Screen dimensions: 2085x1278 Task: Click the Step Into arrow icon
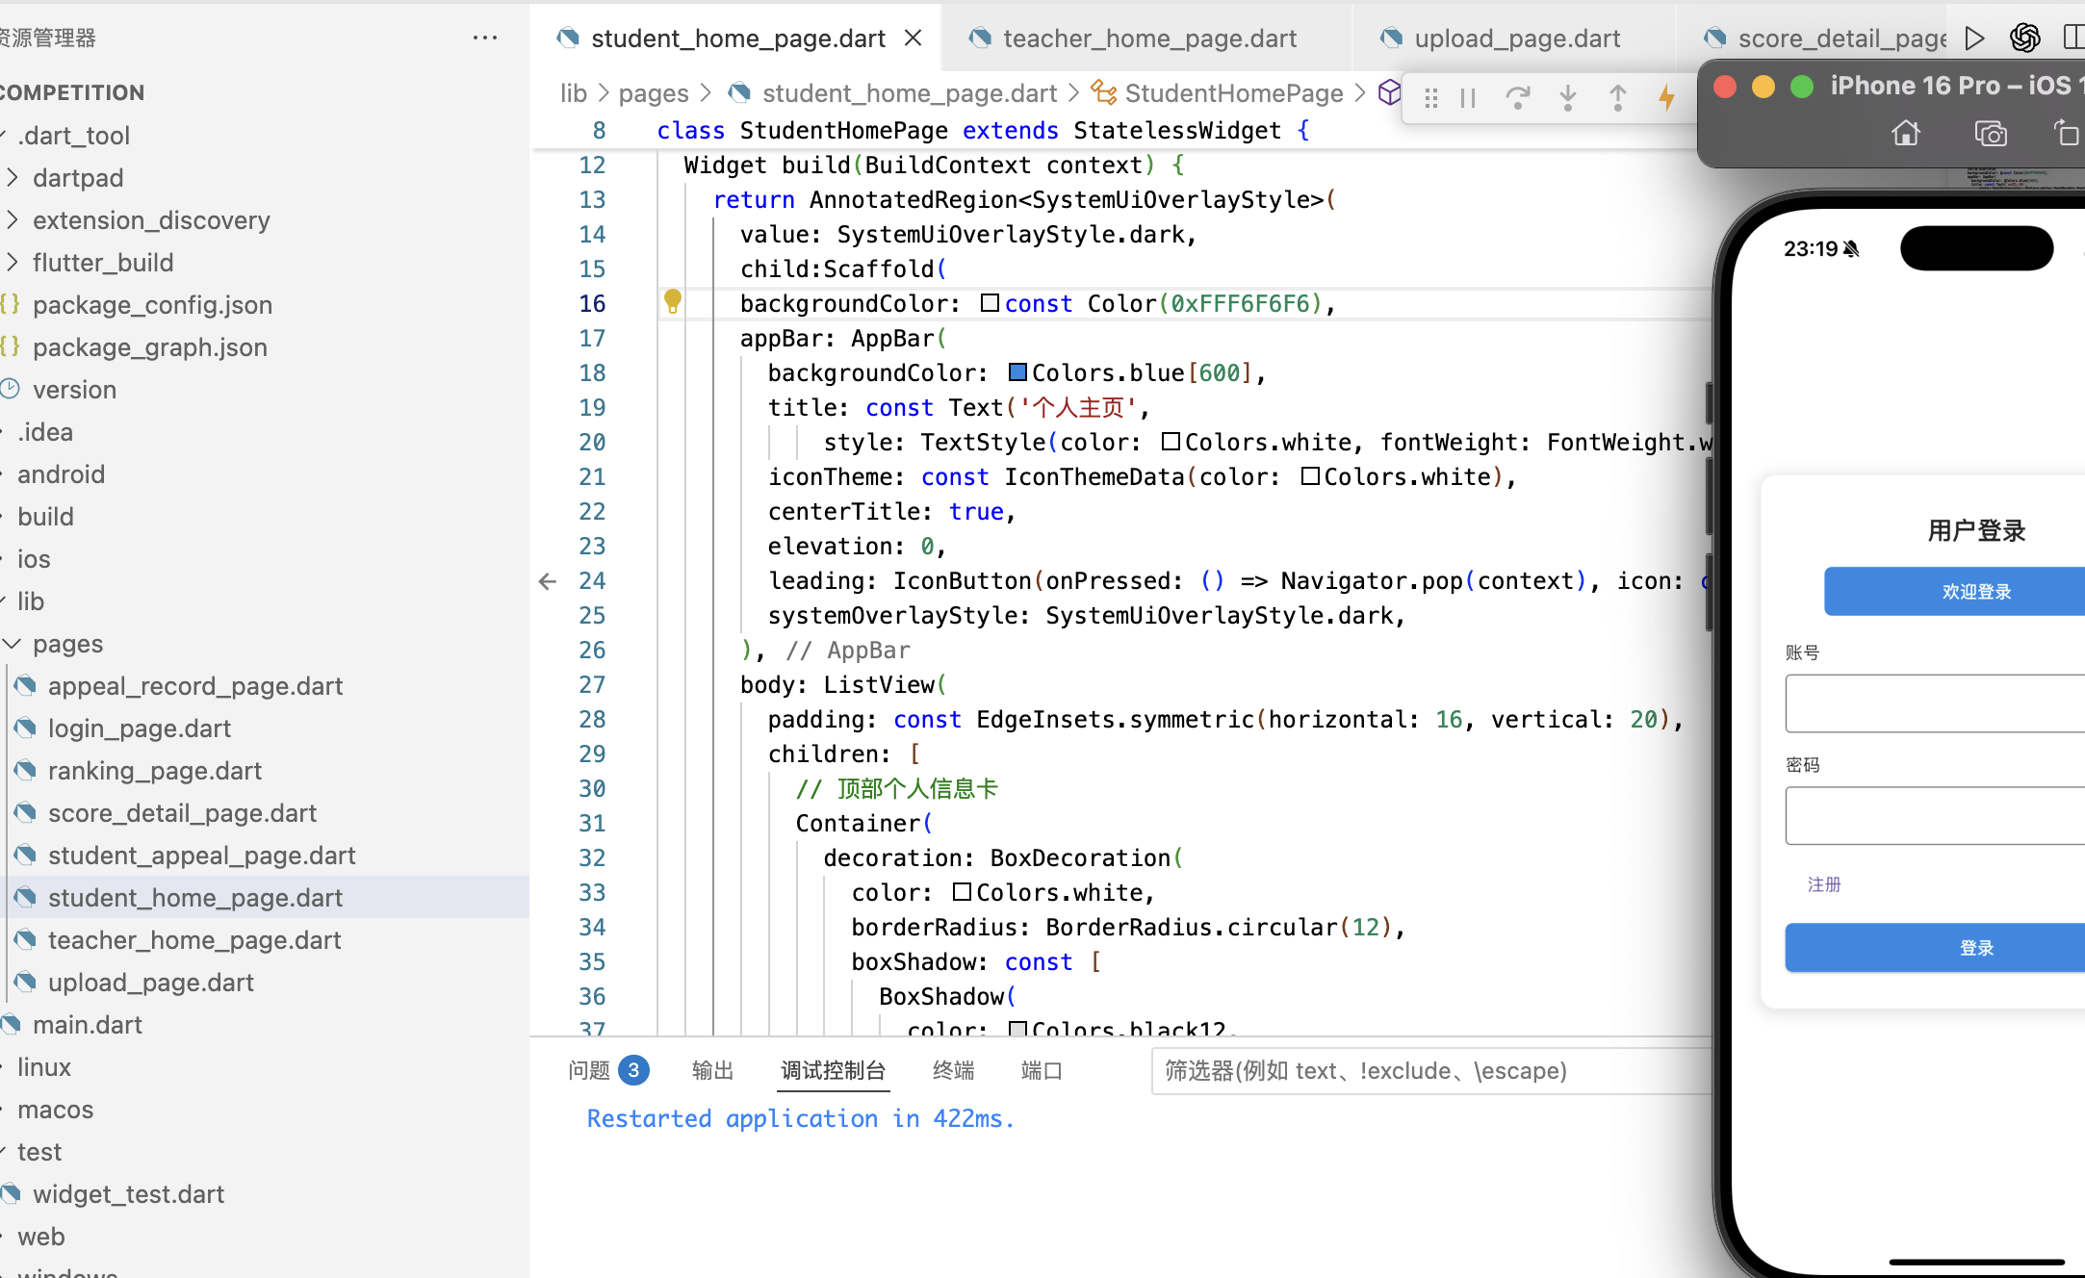click(x=1568, y=97)
